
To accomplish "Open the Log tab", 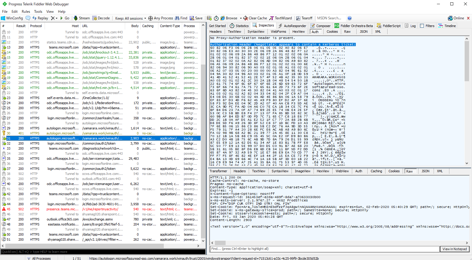I will [x=410, y=26].
